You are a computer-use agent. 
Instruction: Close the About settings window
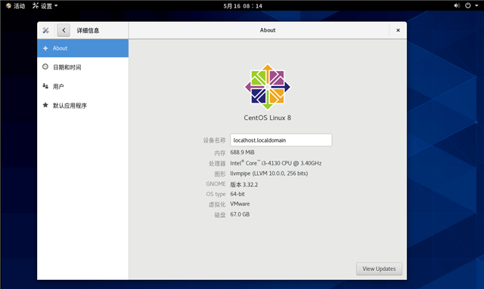[398, 30]
